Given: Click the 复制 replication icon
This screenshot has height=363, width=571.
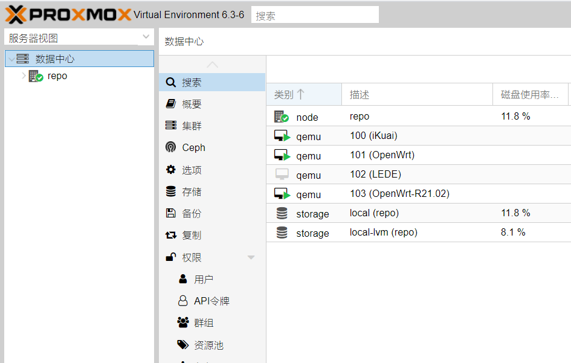Looking at the screenshot, I should tap(171, 235).
